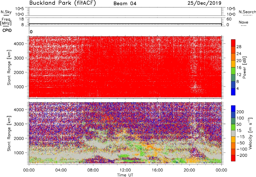
Task: Click the '08:00' time axis label
Action: click(x=93, y=170)
